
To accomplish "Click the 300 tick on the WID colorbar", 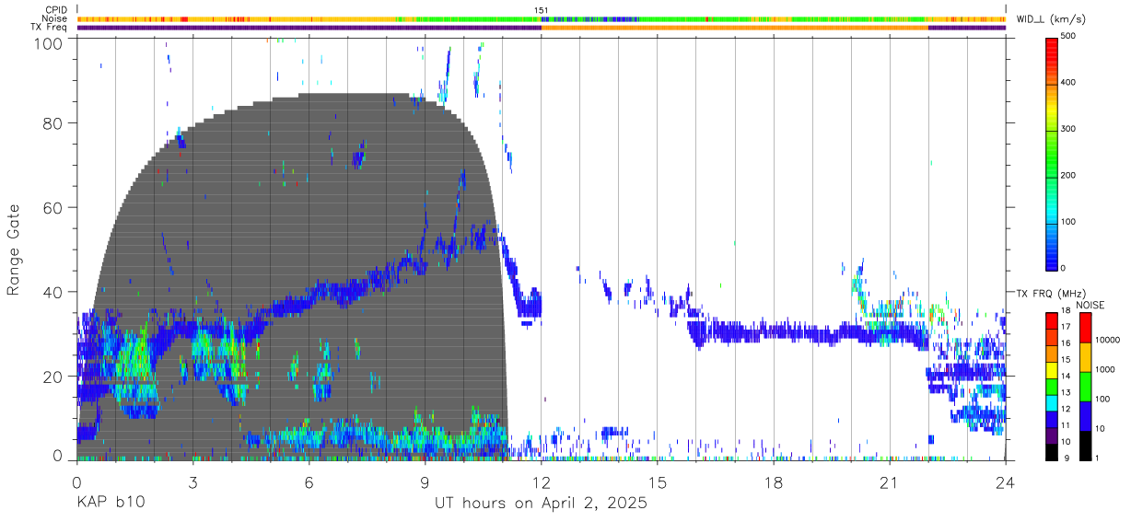I will point(1070,129).
